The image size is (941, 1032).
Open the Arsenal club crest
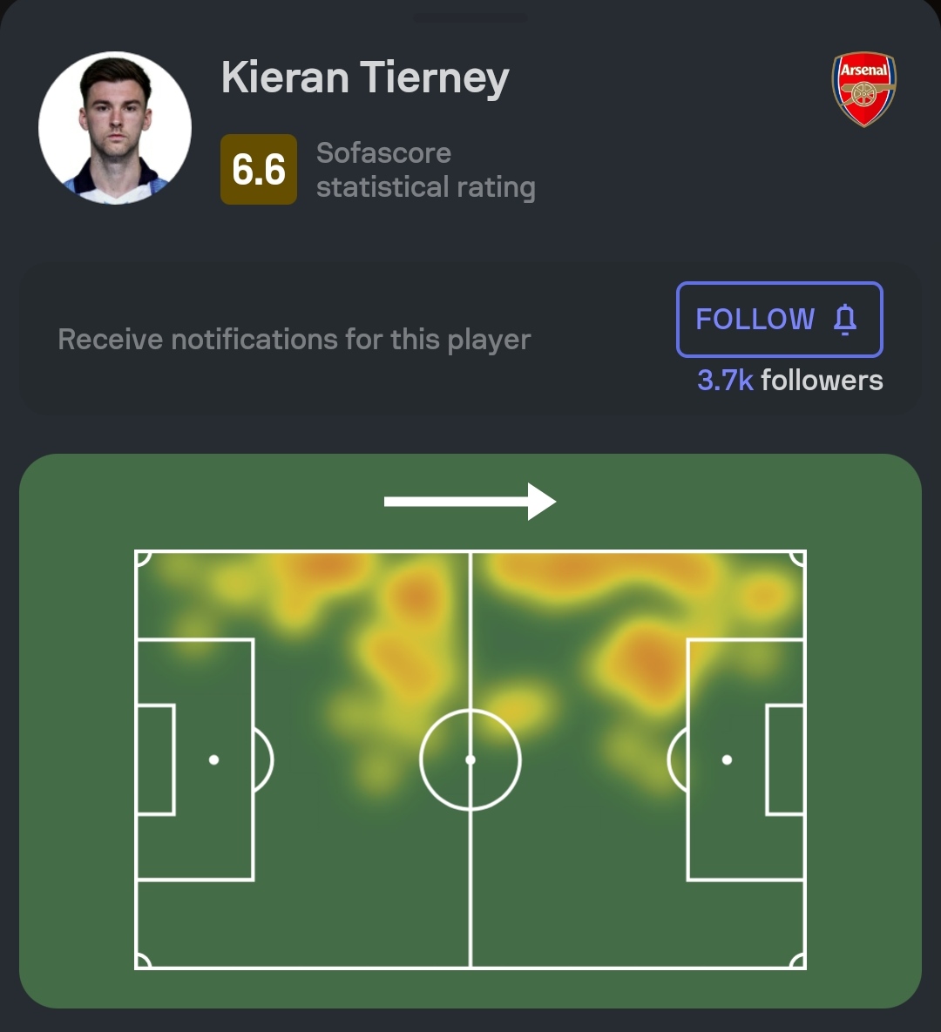click(x=864, y=90)
